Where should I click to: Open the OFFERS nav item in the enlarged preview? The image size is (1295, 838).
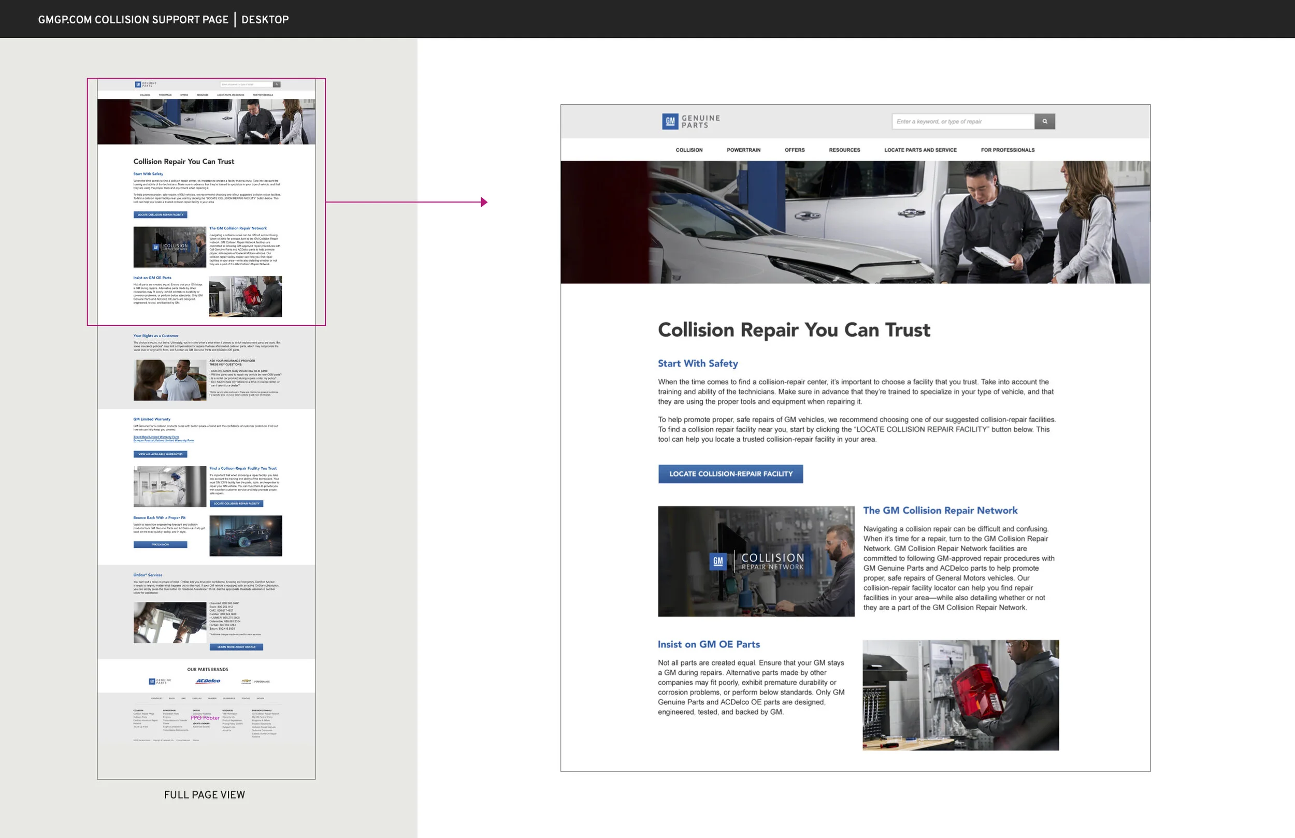point(795,150)
